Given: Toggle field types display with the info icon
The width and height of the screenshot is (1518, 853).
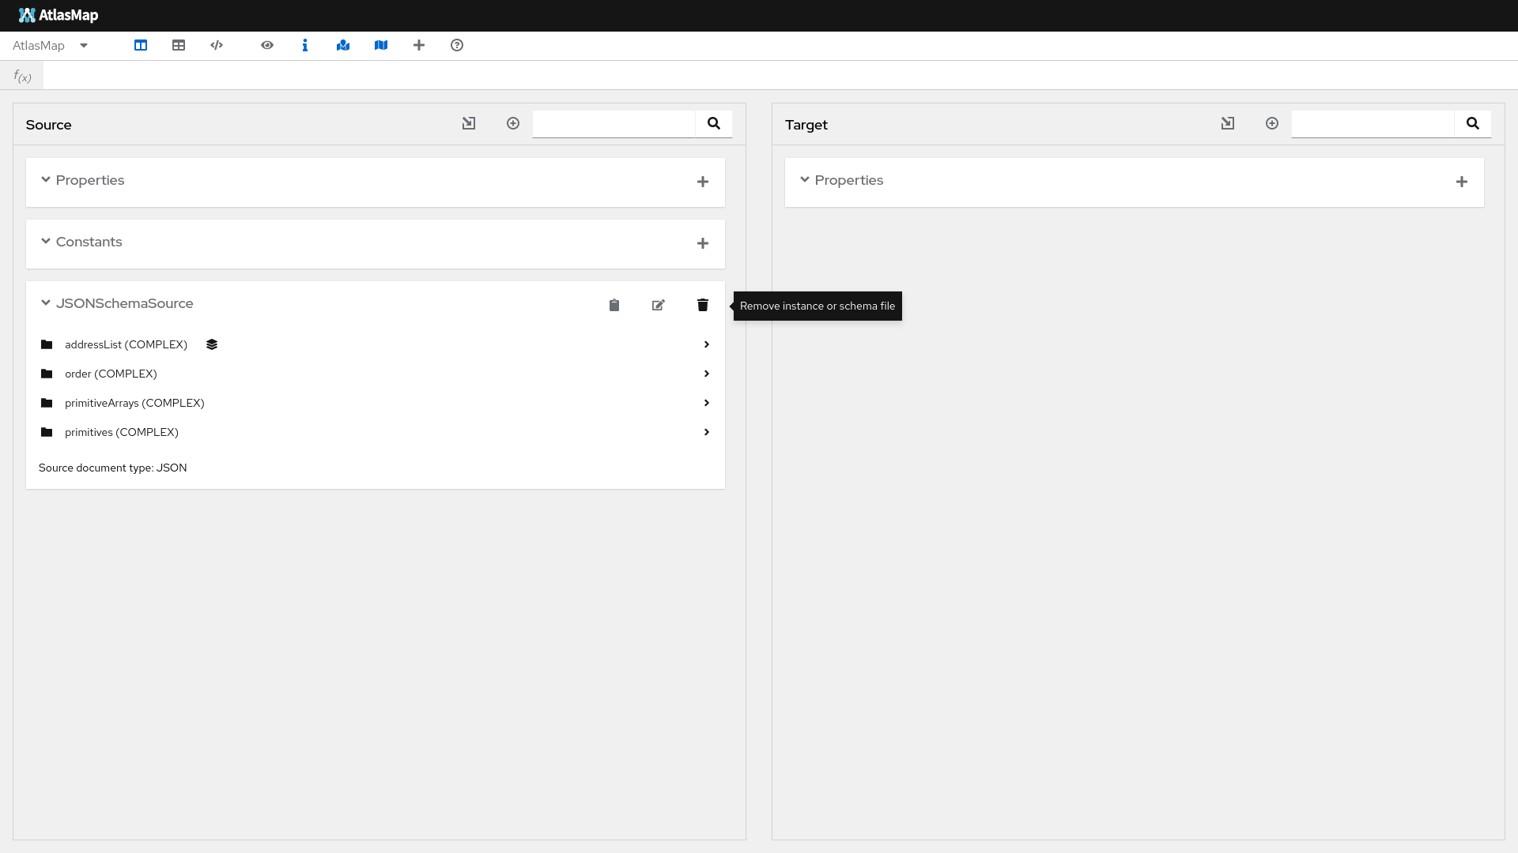Looking at the screenshot, I should coord(304,45).
